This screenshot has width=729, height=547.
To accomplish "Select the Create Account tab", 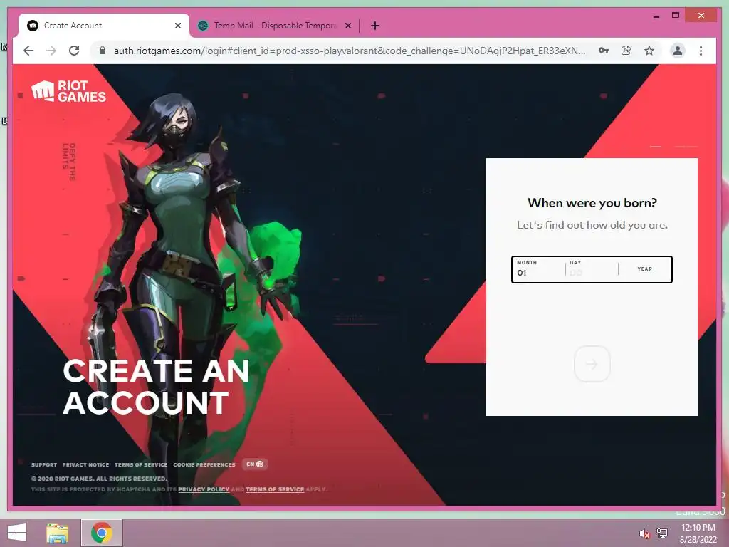I will click(x=104, y=26).
